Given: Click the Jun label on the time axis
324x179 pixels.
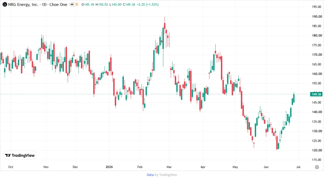Looking at the screenshot, I should [266, 167].
